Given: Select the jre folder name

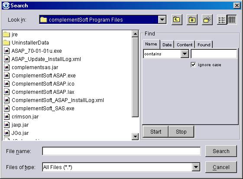Looking at the screenshot, I should pos(15,34).
